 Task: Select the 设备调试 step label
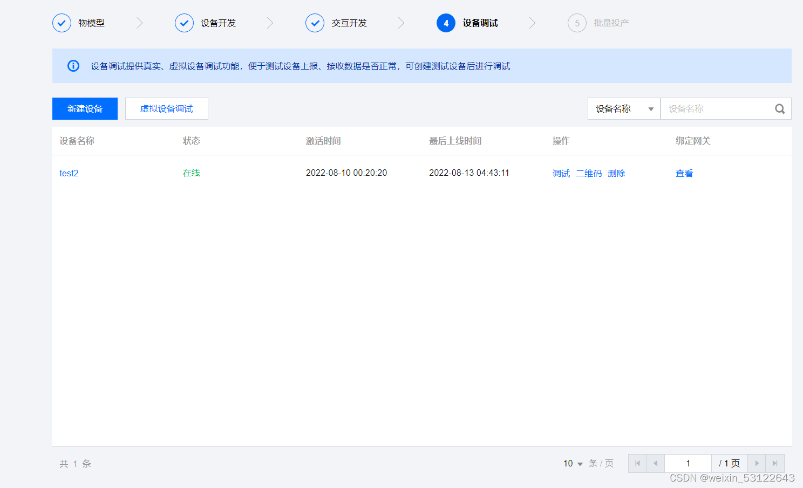click(x=480, y=23)
